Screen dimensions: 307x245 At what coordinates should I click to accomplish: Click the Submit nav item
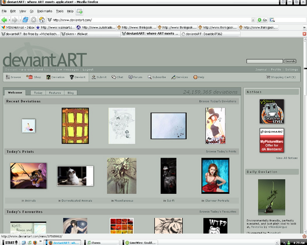[x=99, y=77]
